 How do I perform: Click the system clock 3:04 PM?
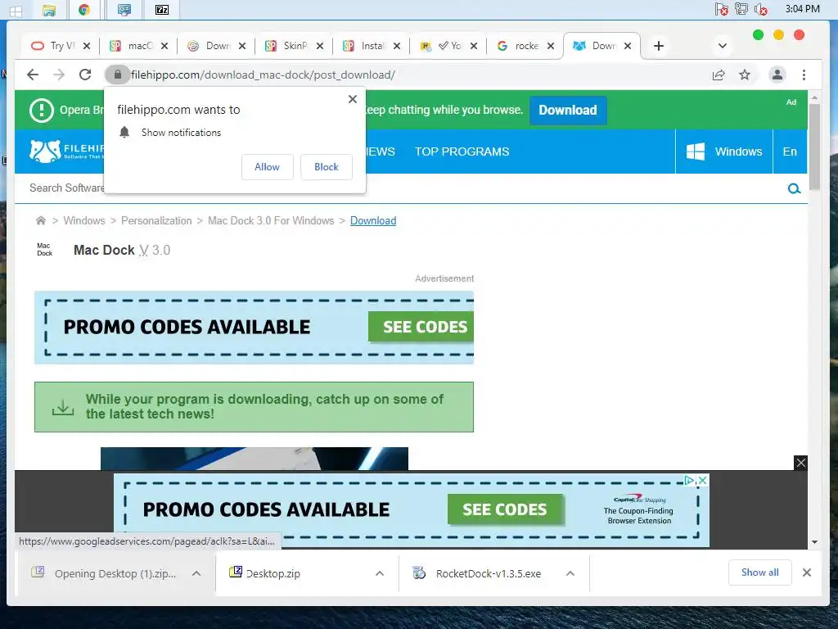802,8
